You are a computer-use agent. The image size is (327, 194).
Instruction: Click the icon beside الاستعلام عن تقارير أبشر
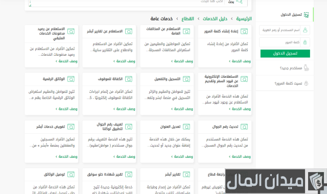[129, 32]
